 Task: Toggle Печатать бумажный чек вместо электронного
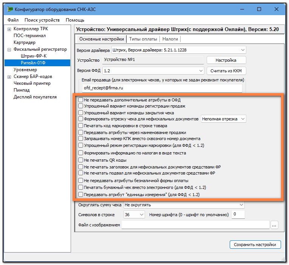coord(80,187)
